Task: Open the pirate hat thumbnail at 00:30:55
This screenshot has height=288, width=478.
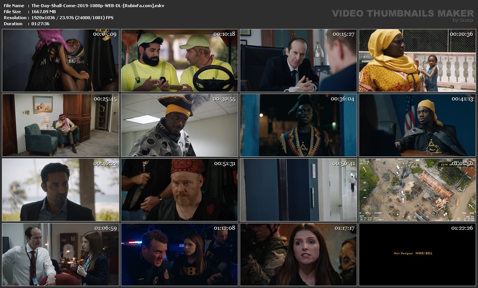Action: click(x=180, y=125)
